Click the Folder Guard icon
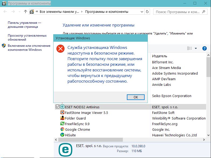The width and height of the screenshot is (211, 158). click(x=62, y=118)
